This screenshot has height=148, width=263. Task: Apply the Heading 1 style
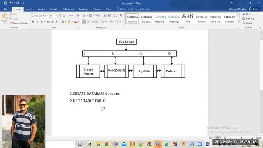(160, 18)
